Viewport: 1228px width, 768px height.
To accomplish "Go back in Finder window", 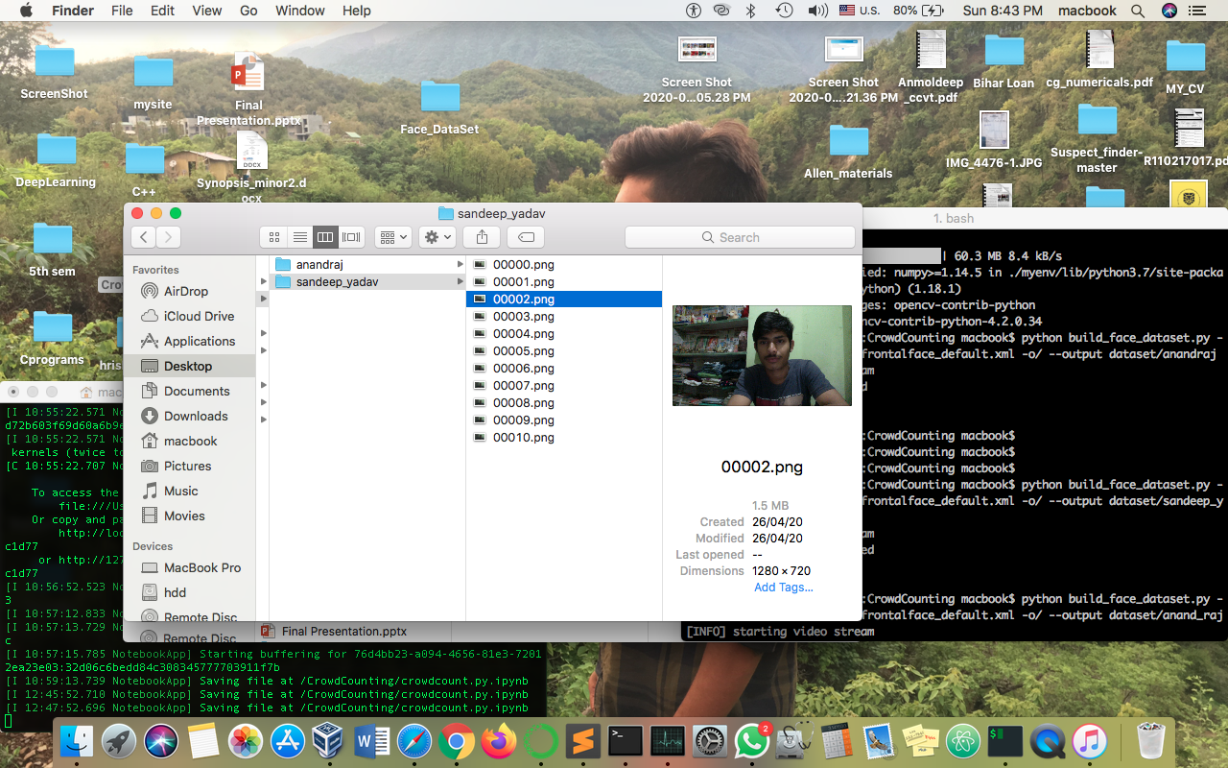I will click(x=144, y=237).
